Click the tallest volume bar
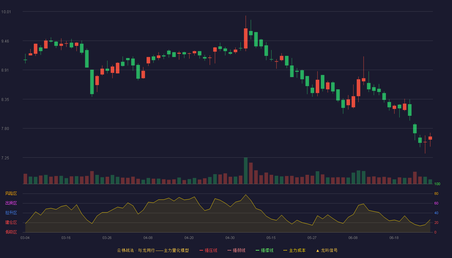The height and width of the screenshot is (258, 452). (x=246, y=171)
